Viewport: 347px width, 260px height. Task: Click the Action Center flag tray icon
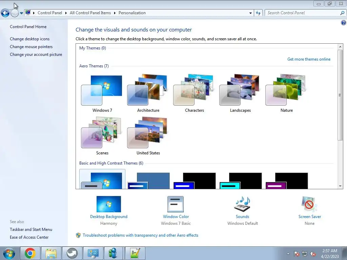click(296, 254)
